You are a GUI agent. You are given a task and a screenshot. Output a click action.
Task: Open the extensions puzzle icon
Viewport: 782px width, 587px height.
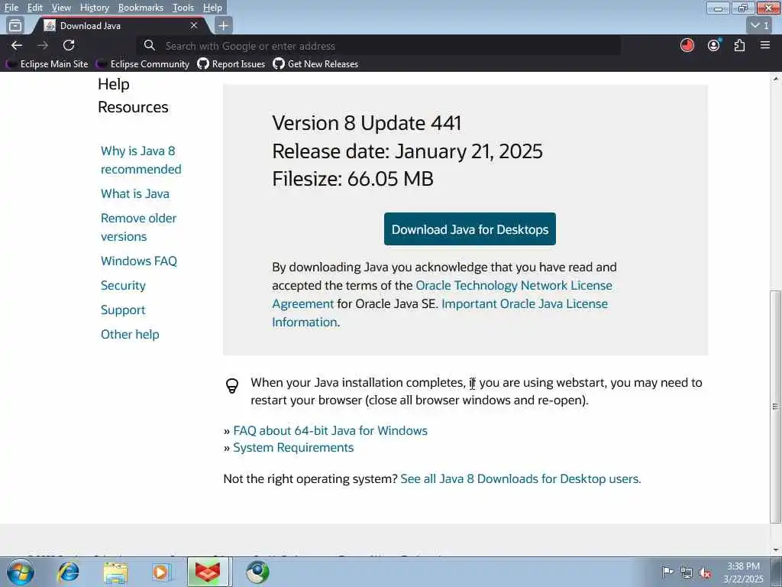[x=739, y=45]
